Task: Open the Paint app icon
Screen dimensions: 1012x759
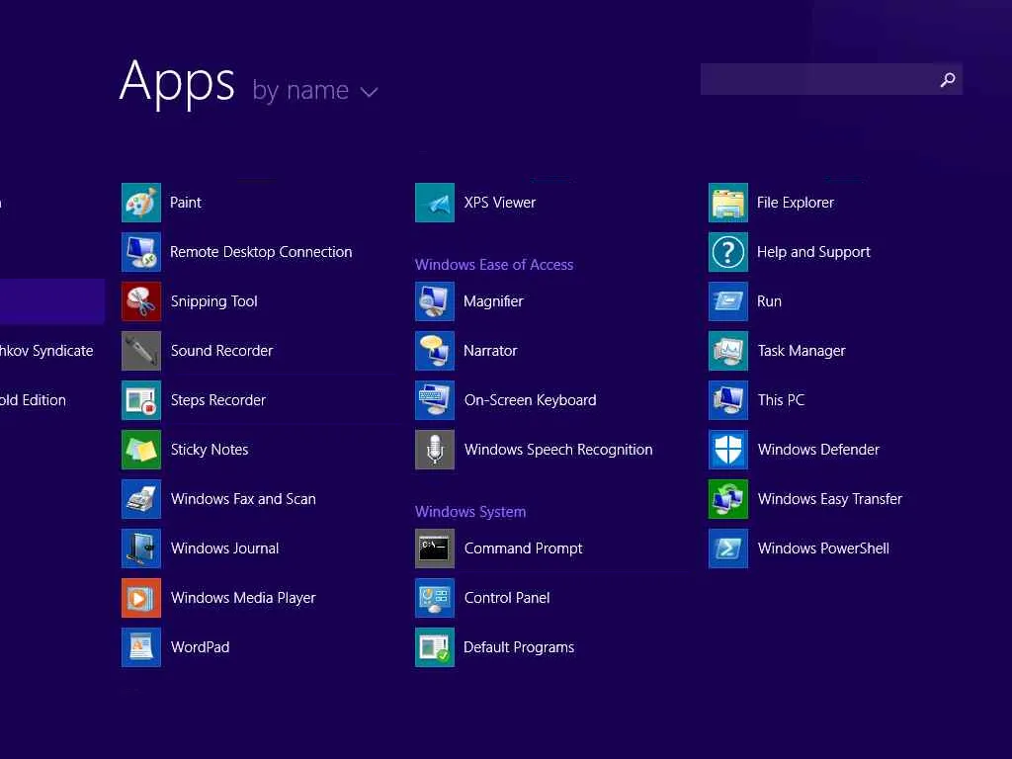Action: (x=141, y=203)
